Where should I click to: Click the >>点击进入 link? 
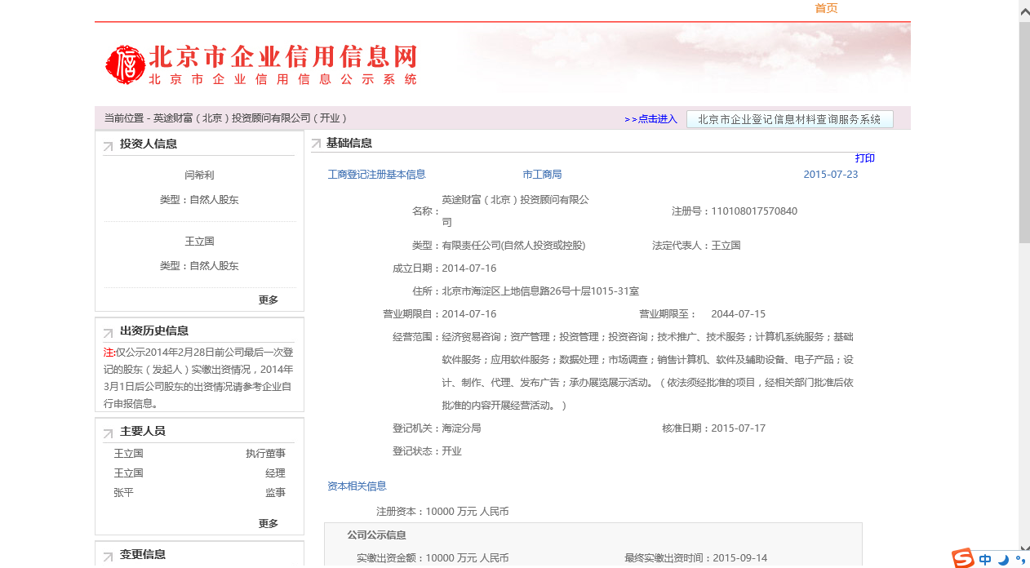(650, 119)
